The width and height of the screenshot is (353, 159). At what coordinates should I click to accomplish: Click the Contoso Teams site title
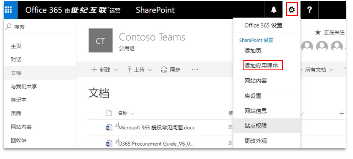[x=152, y=37]
